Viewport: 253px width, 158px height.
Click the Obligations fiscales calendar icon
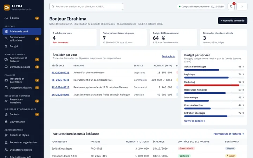6,88
